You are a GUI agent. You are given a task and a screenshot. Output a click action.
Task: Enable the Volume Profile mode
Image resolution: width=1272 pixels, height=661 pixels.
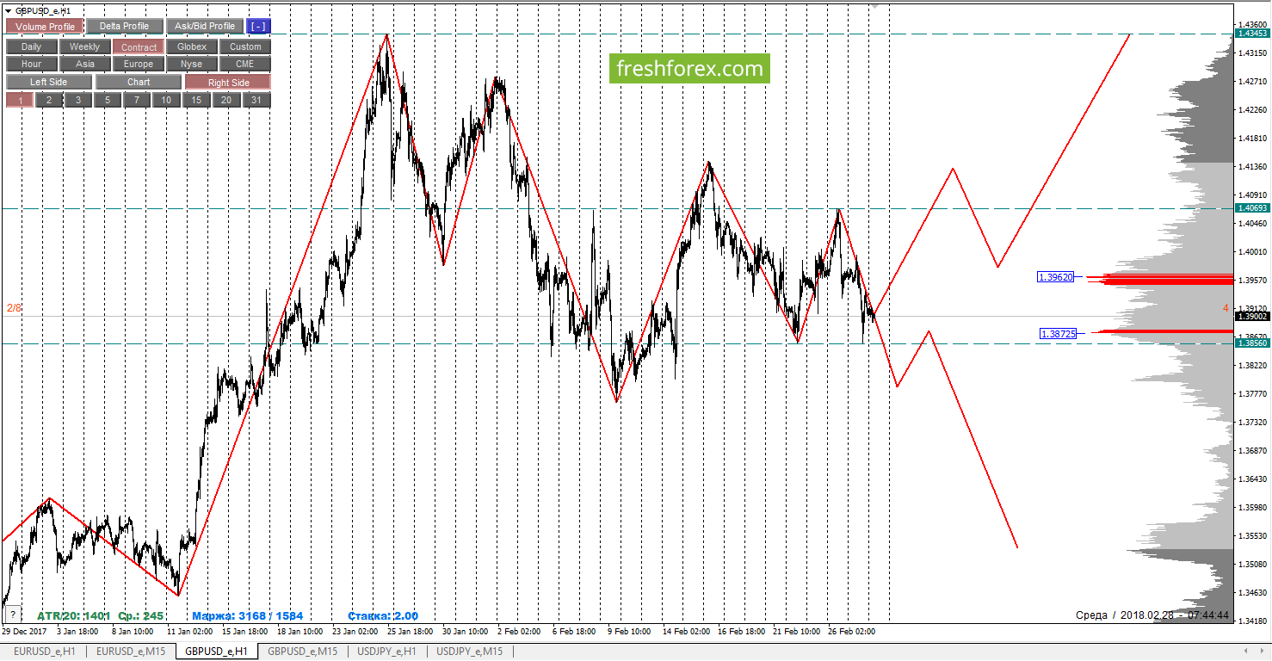(x=45, y=27)
